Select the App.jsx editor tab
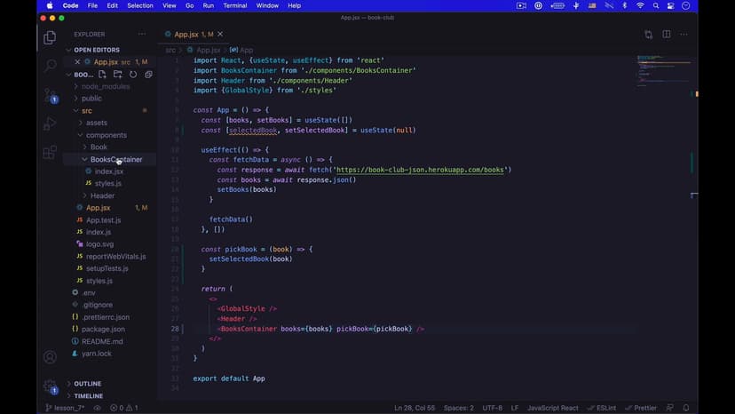 pos(186,35)
